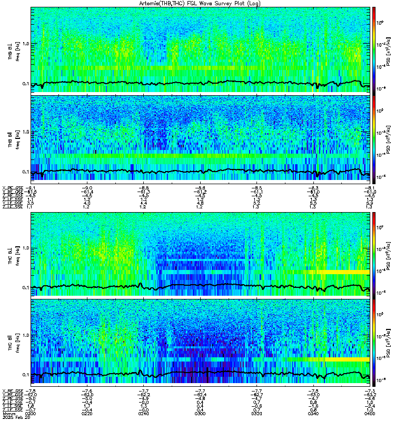Click the 'hhmm' time-axis label

[8, 414]
